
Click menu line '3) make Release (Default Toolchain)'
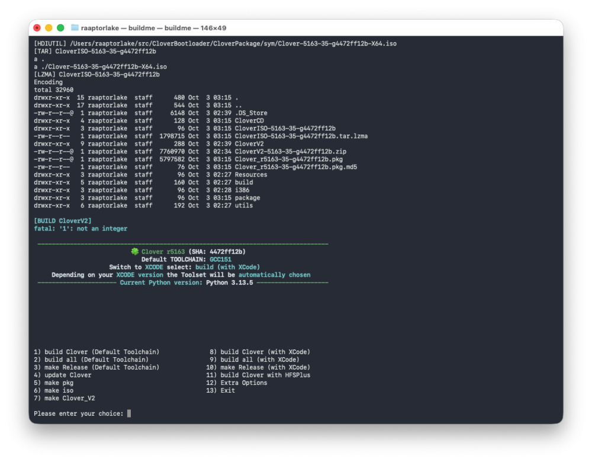coord(96,367)
